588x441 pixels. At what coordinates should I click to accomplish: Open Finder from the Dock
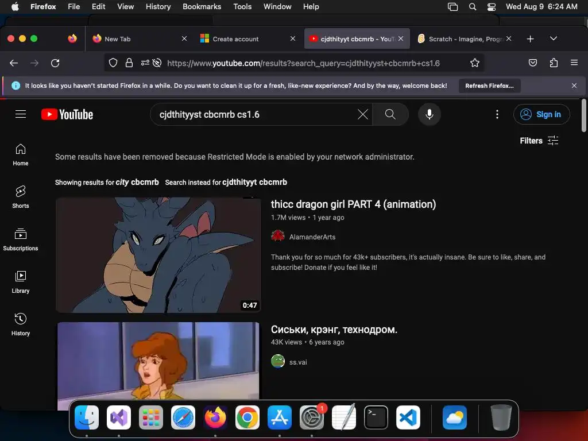(87, 417)
